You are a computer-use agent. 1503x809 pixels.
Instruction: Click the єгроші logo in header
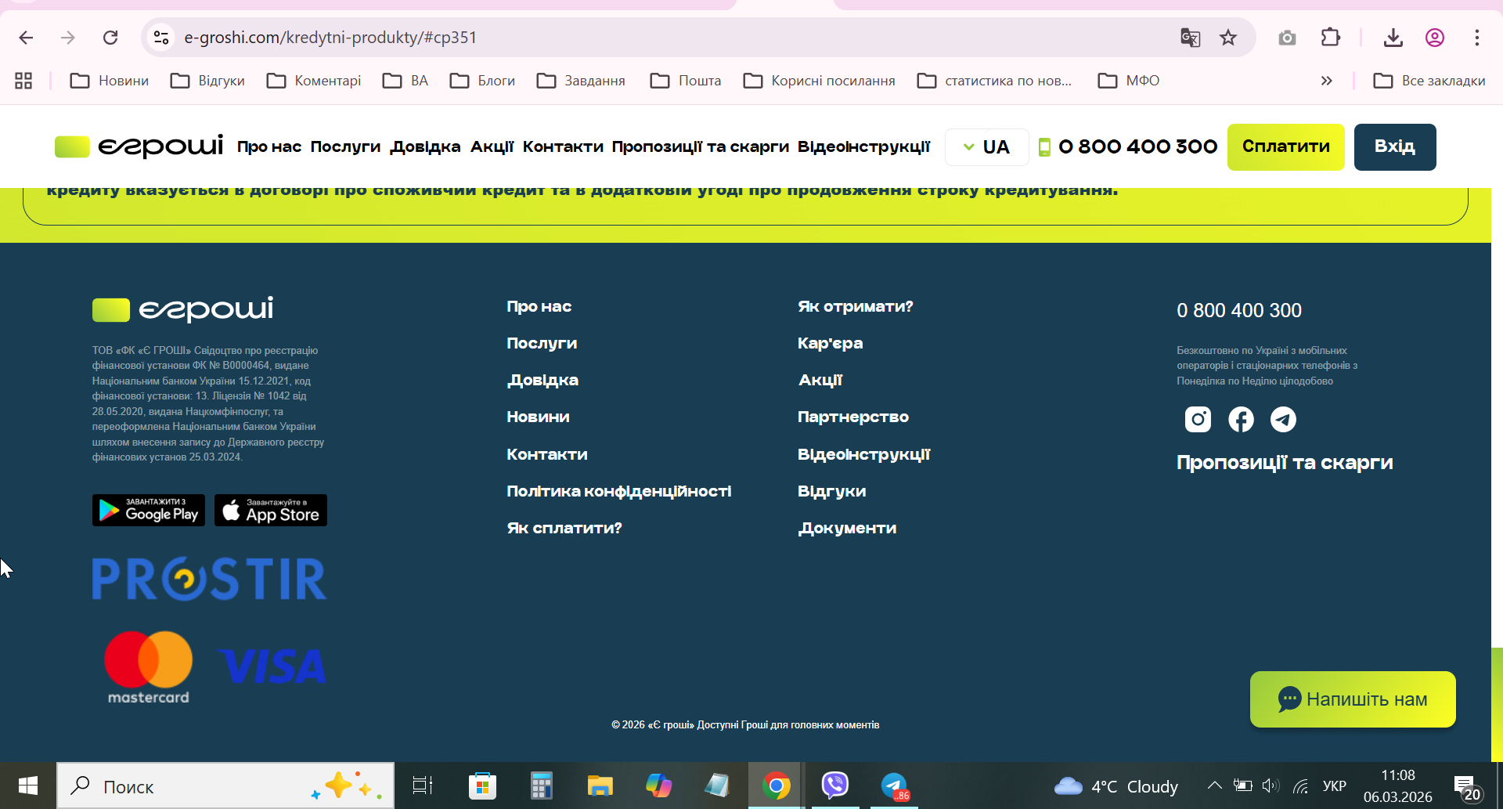pyautogui.click(x=139, y=146)
